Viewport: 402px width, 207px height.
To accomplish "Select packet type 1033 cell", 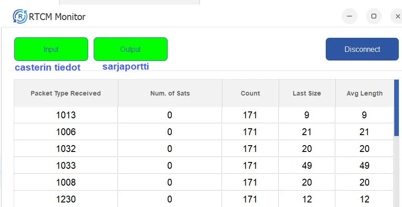I will (x=66, y=166).
